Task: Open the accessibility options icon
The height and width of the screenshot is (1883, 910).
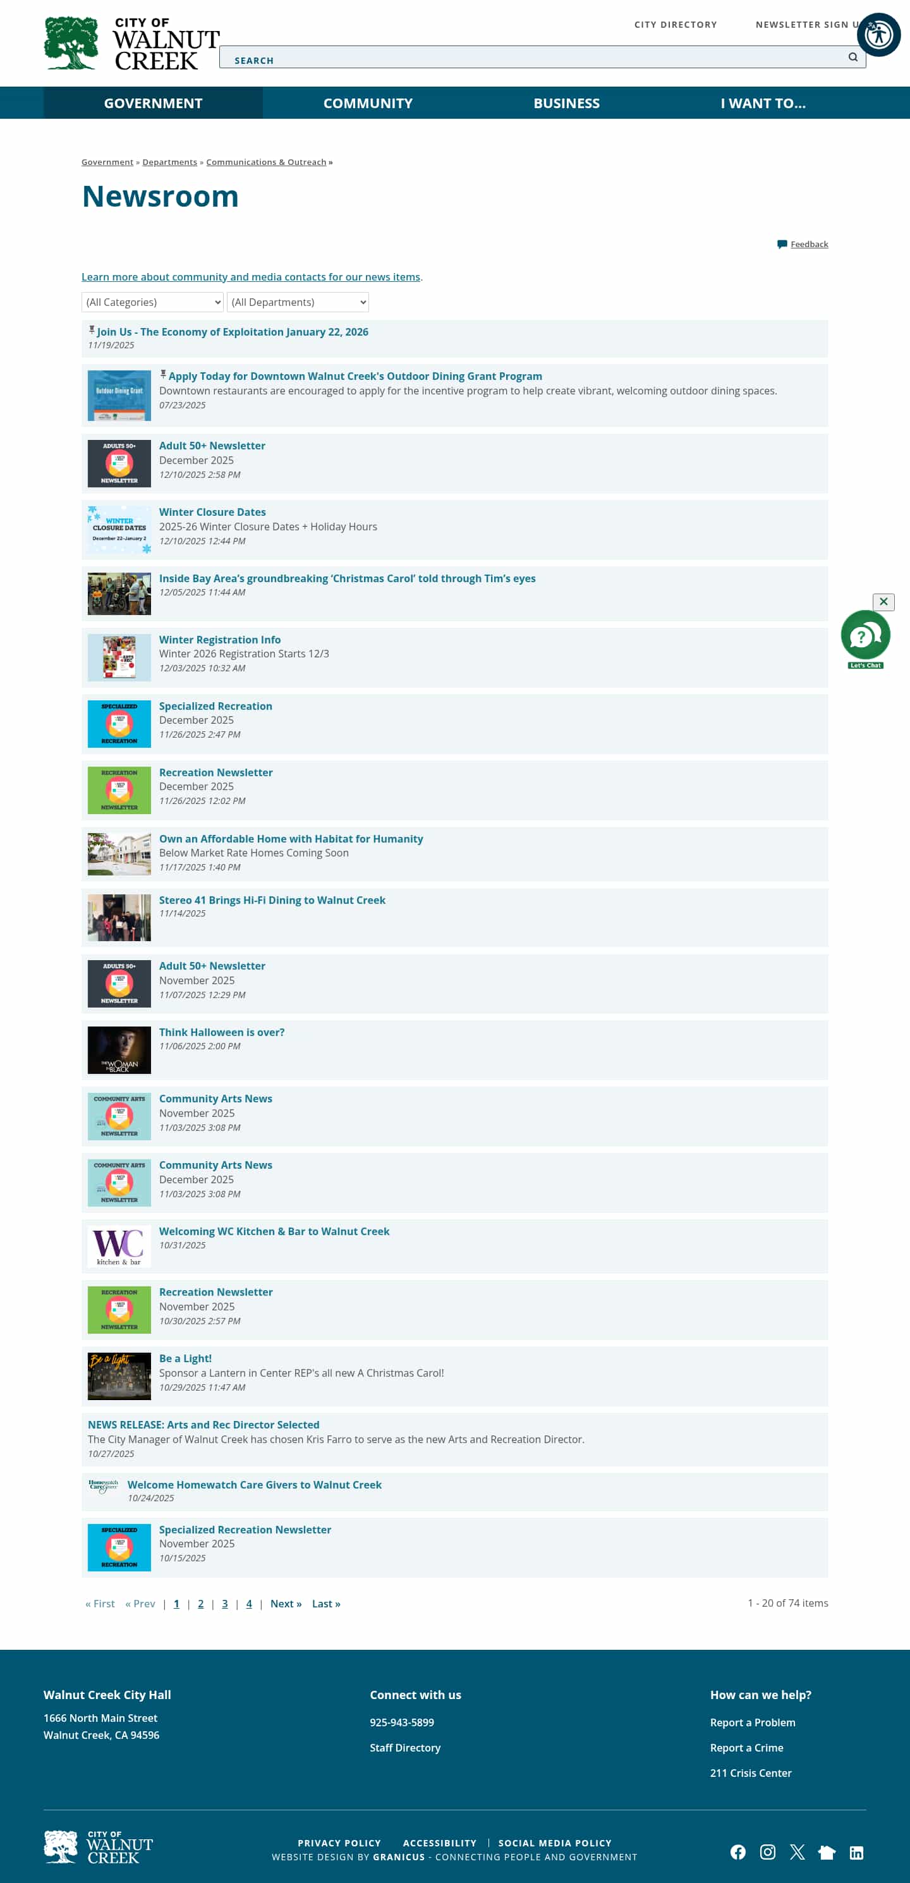Action: pos(878,34)
